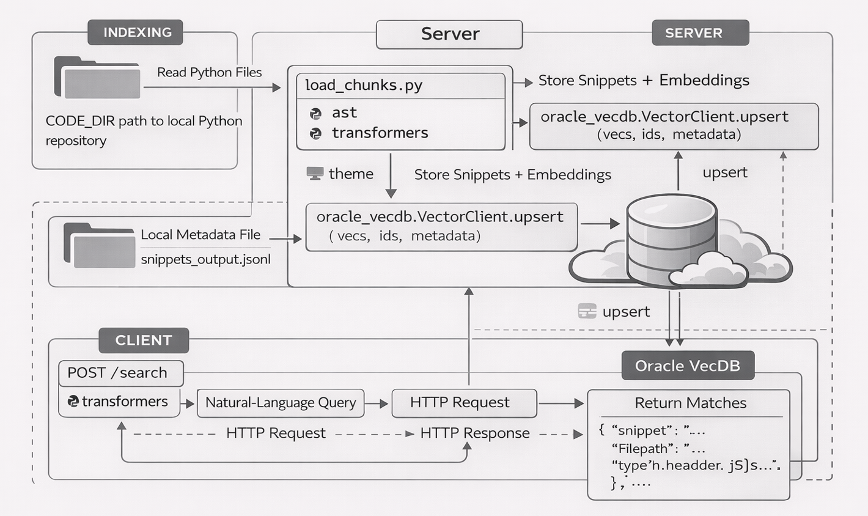Select the Natural-Language Query box
868x516 pixels.
[281, 403]
